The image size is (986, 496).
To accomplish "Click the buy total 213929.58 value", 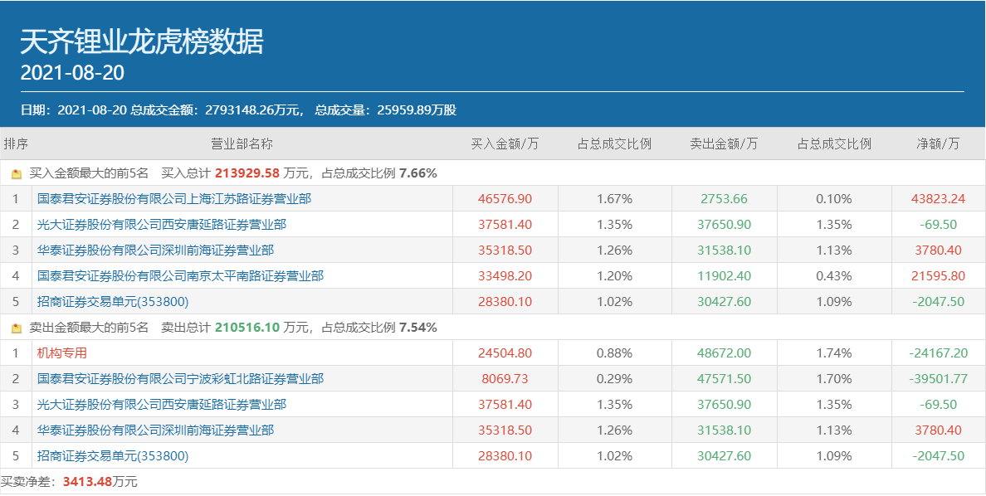I will point(247,174).
